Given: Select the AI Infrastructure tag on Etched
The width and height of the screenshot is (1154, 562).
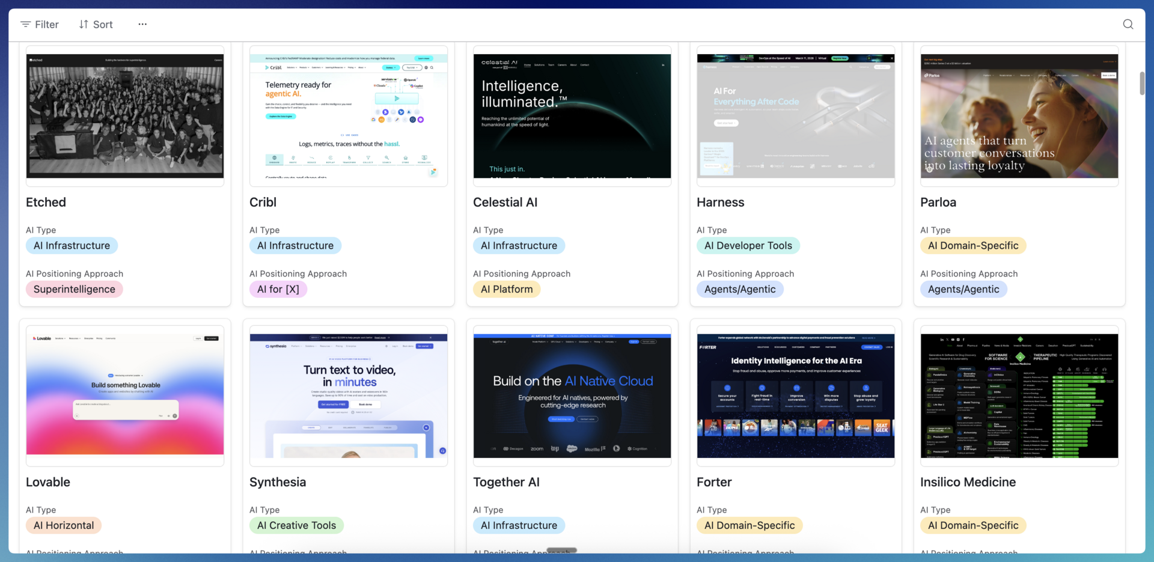Looking at the screenshot, I should pos(72,246).
